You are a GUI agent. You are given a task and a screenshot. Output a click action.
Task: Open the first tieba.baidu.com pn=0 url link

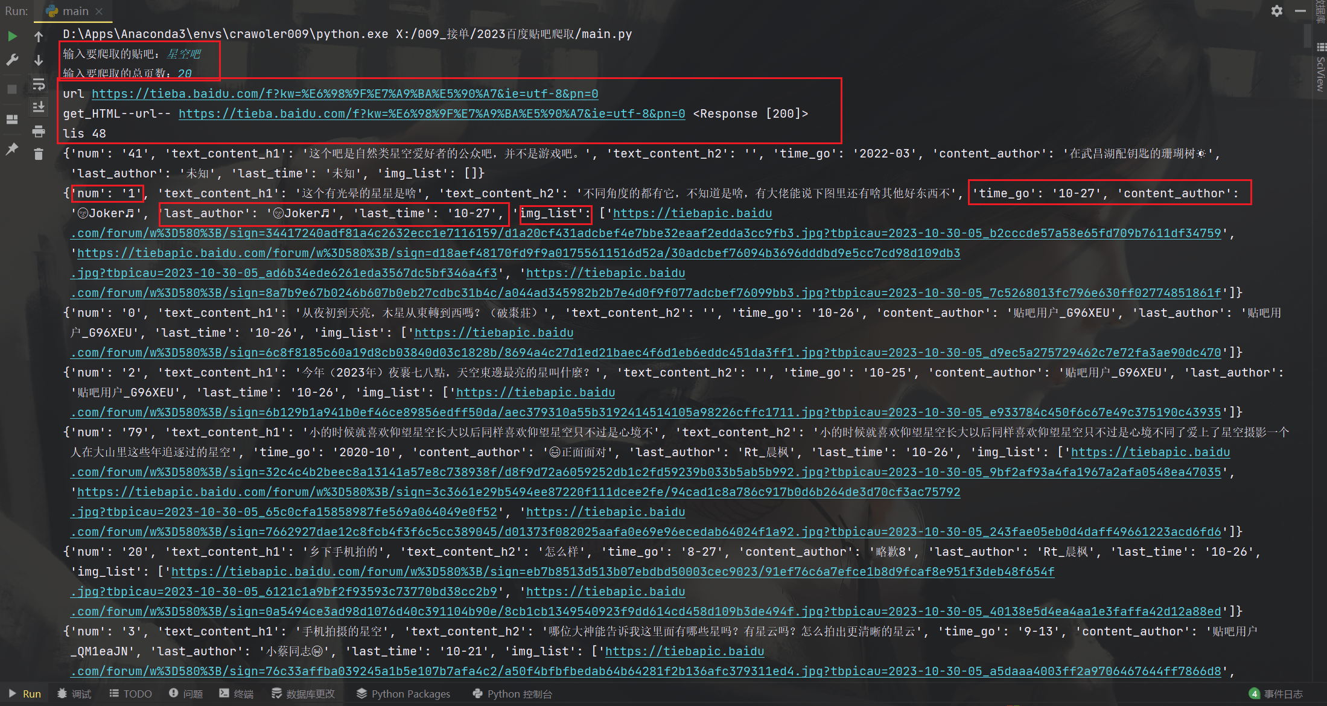tap(345, 94)
